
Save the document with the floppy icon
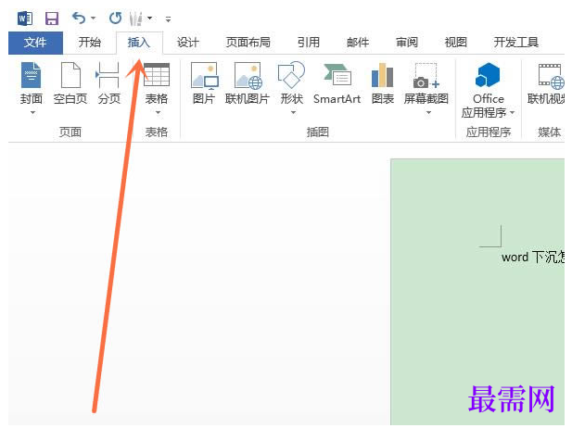[52, 19]
